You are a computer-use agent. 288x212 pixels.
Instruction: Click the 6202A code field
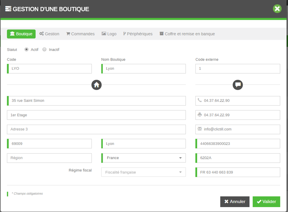238,158
